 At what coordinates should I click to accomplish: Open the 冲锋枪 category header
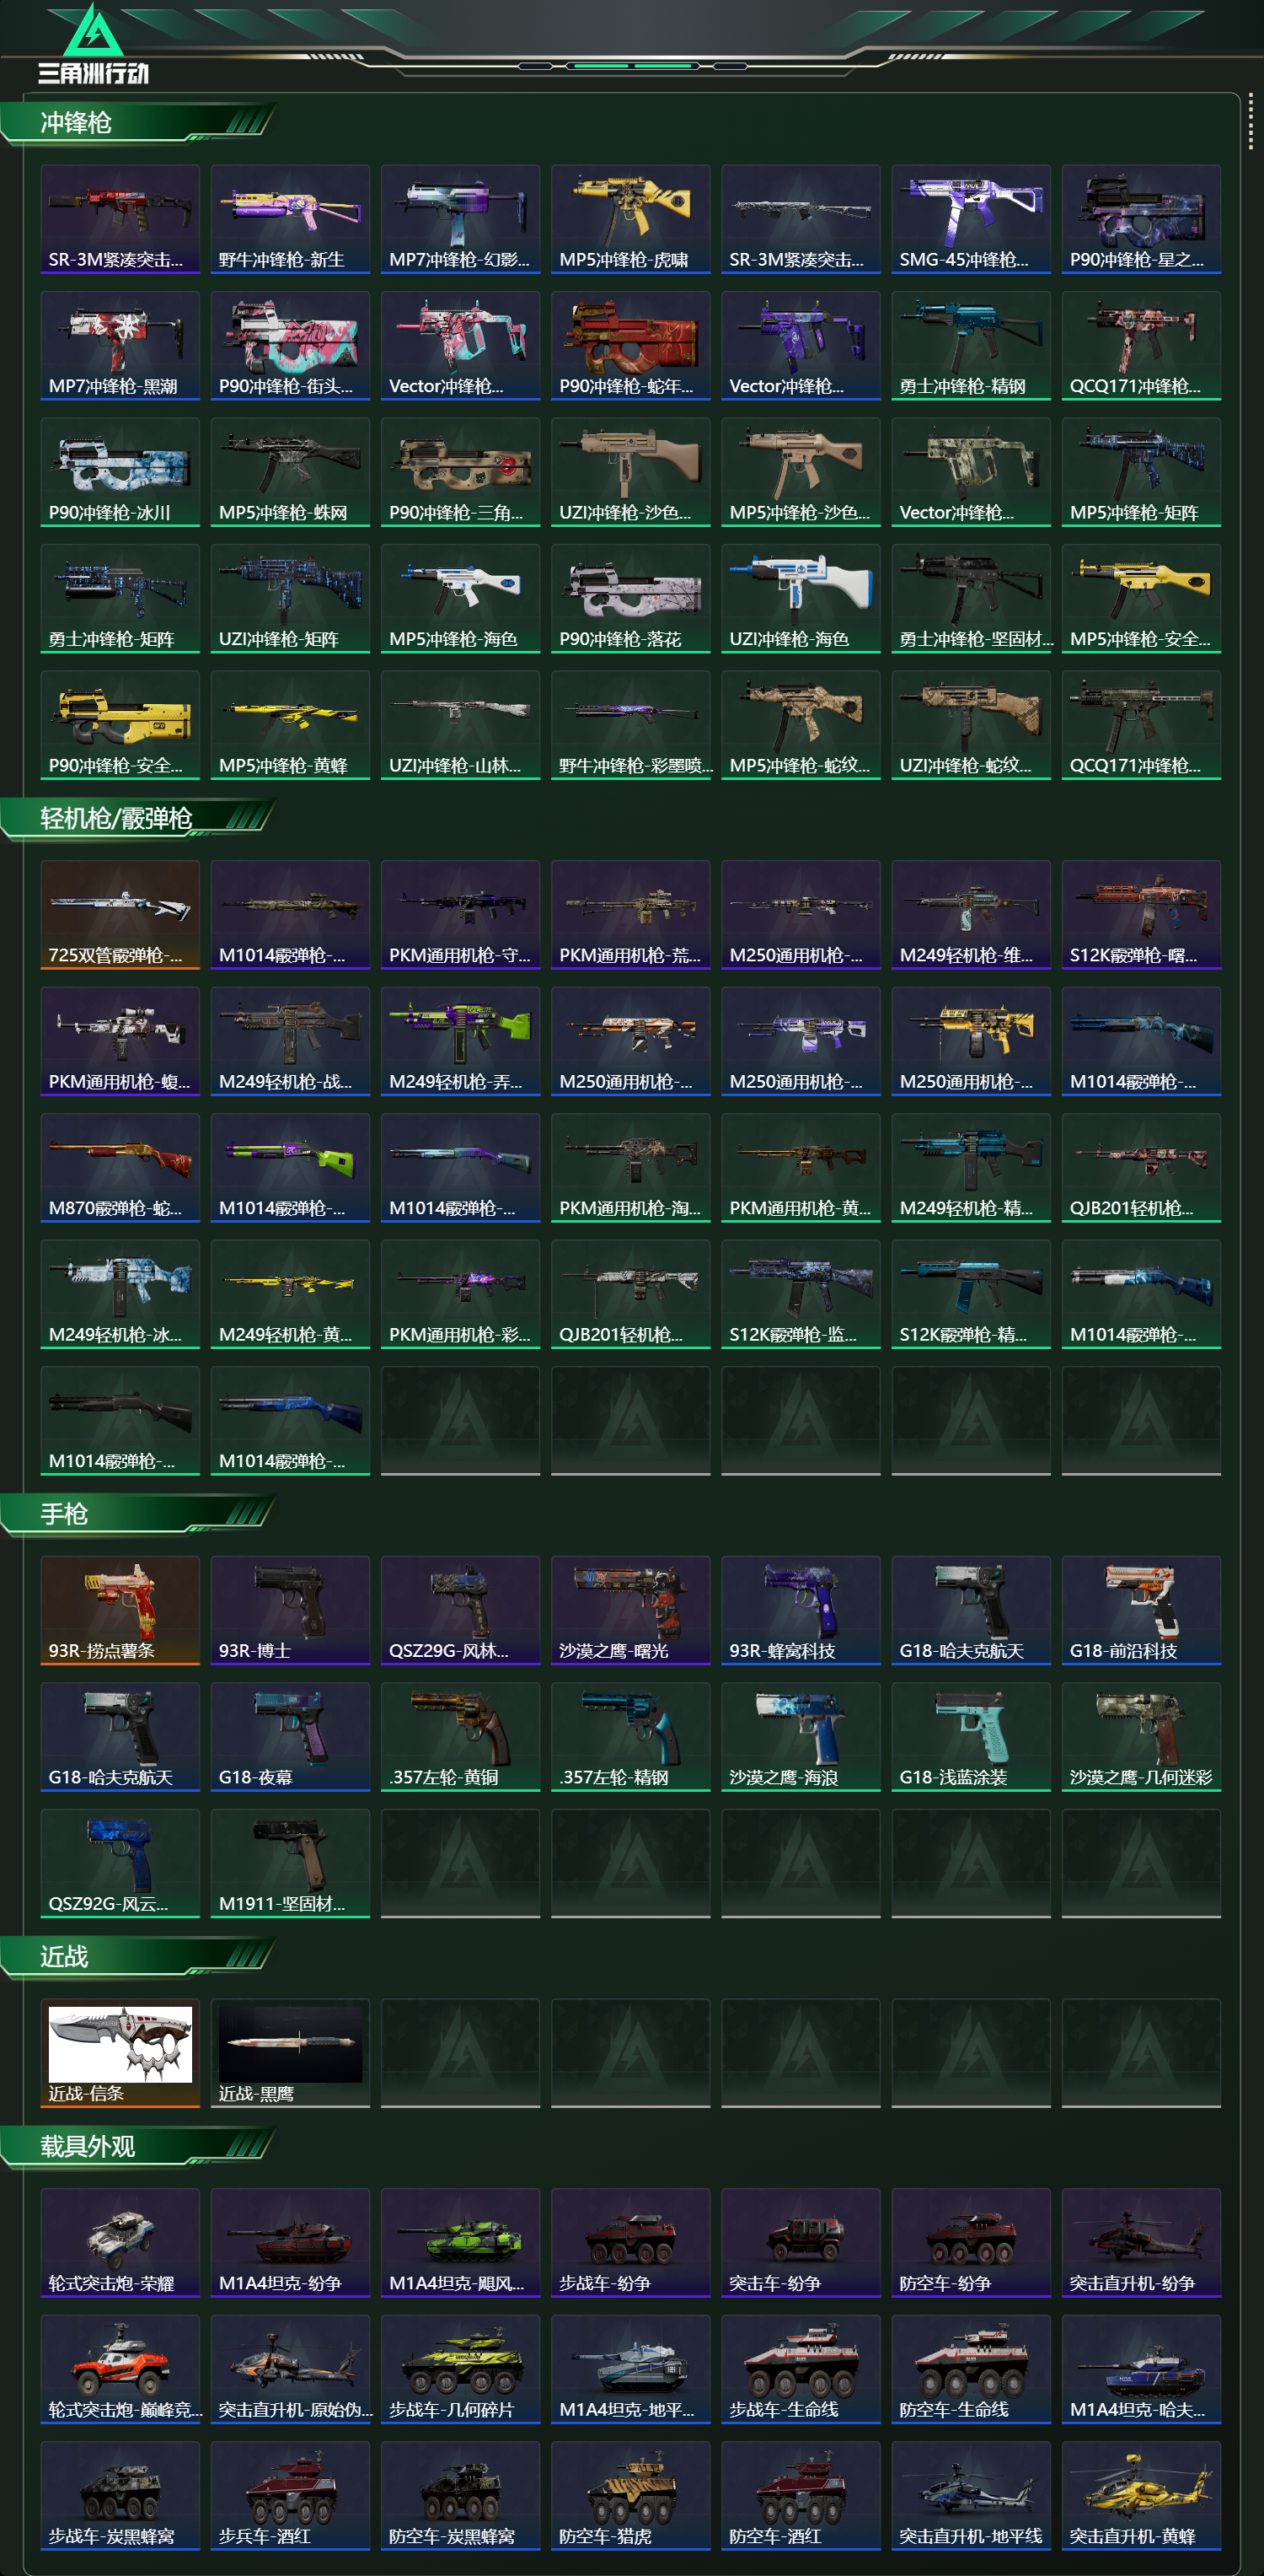pos(76,123)
